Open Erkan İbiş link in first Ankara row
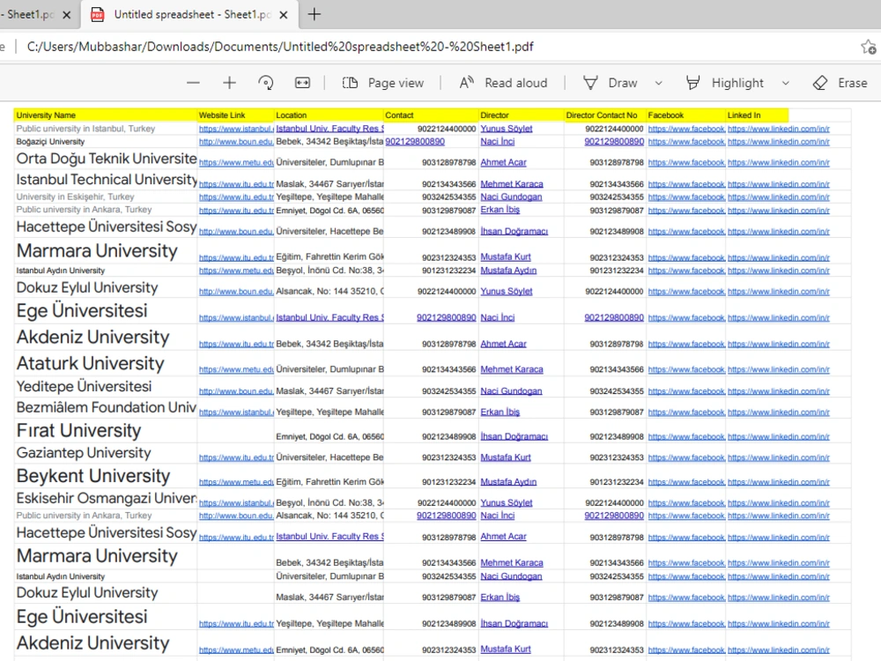The height and width of the screenshot is (661, 881). click(x=500, y=210)
